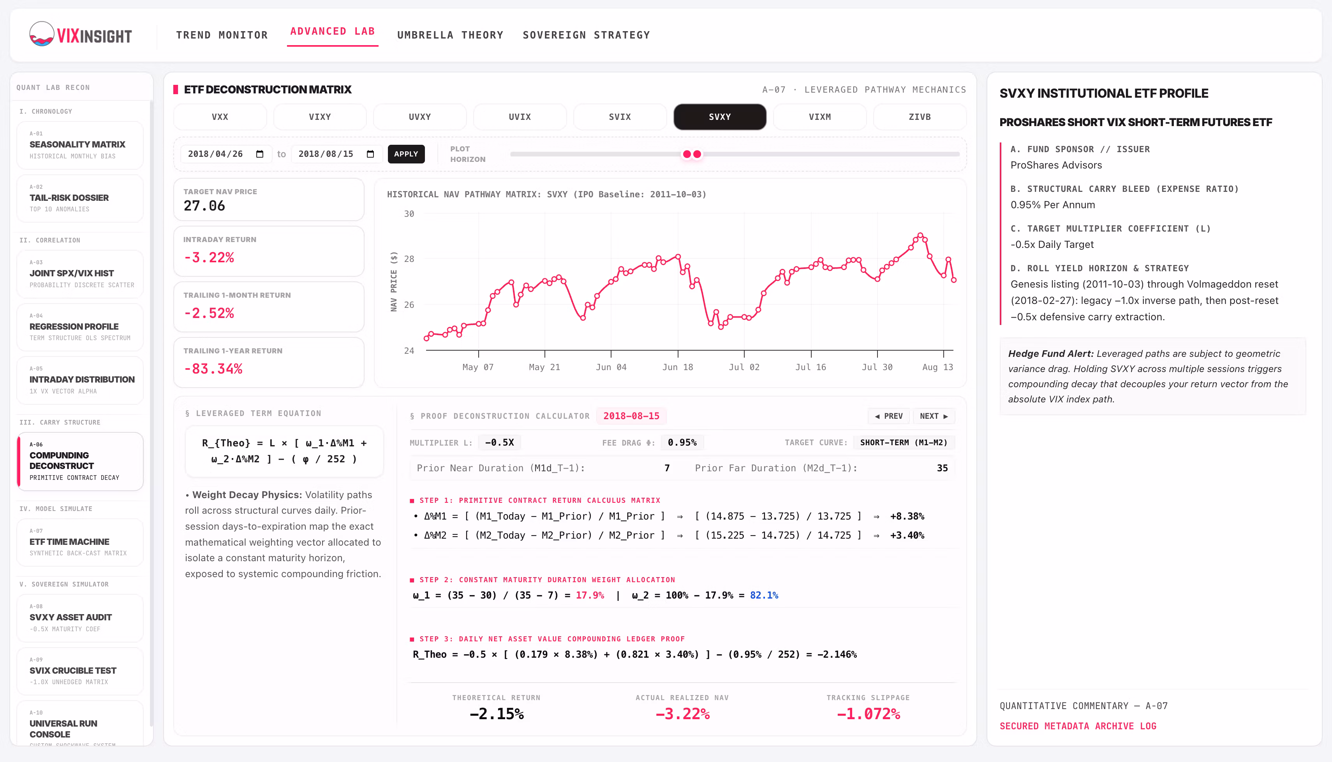The image size is (1332, 762).
Task: Click the target curve SHORT-TERM (M1-M2) value
Action: (904, 443)
